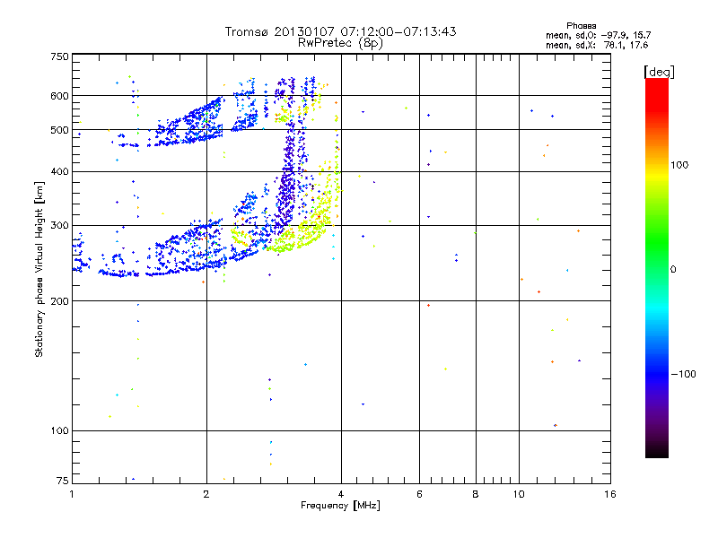Screen dimensions: 718x538
Task: Click x-axis tick label '16'
Action: pyautogui.click(x=610, y=494)
